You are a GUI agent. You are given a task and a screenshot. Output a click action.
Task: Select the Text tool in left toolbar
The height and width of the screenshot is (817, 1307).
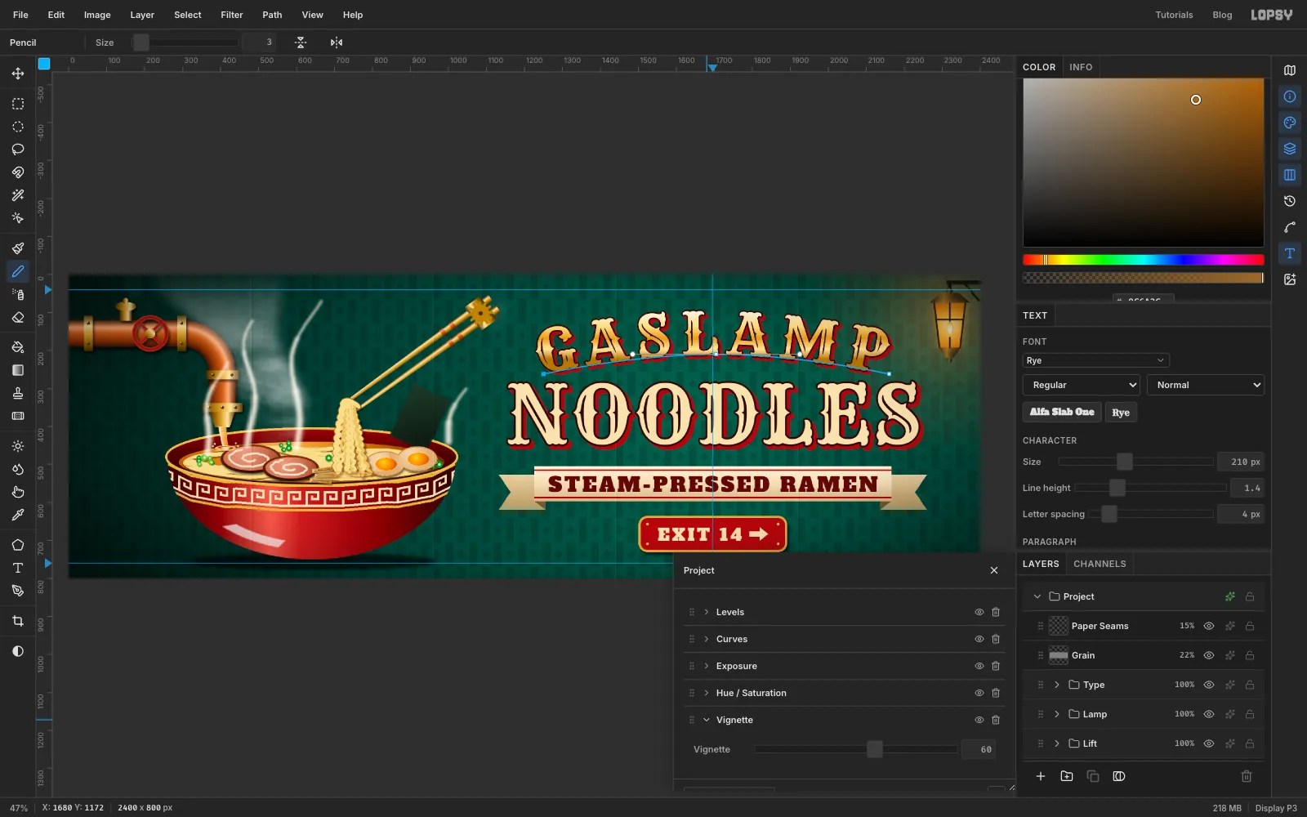[x=18, y=568]
